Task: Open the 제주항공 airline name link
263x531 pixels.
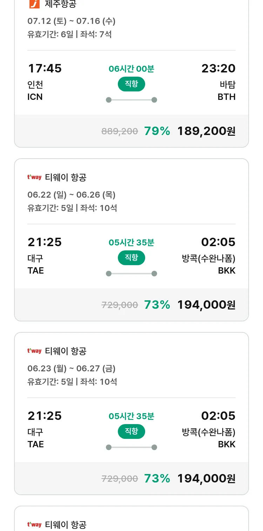Action: pos(61,4)
